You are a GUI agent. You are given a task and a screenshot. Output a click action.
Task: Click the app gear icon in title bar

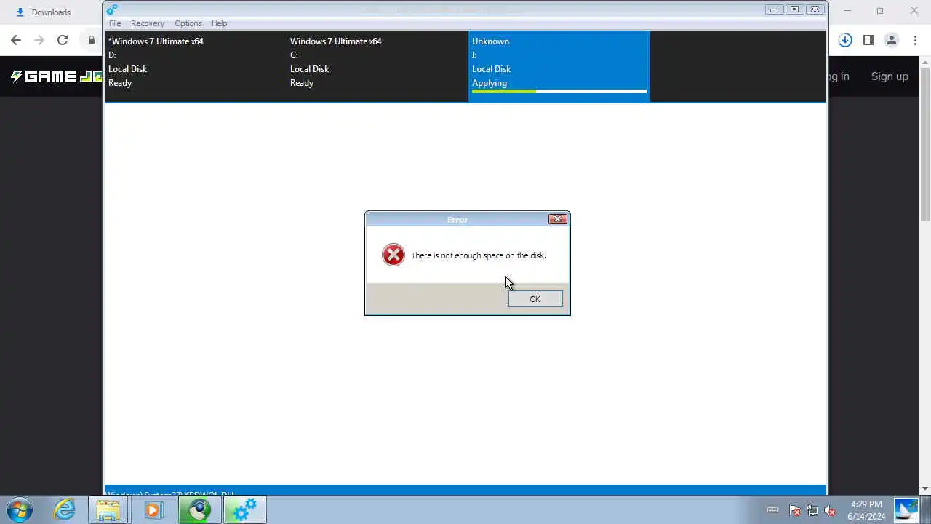click(112, 9)
